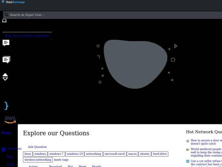222x167 pixels.
Task: Select the networking tag
Action: coord(94,154)
